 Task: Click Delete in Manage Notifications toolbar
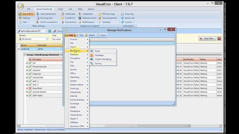[90, 35]
